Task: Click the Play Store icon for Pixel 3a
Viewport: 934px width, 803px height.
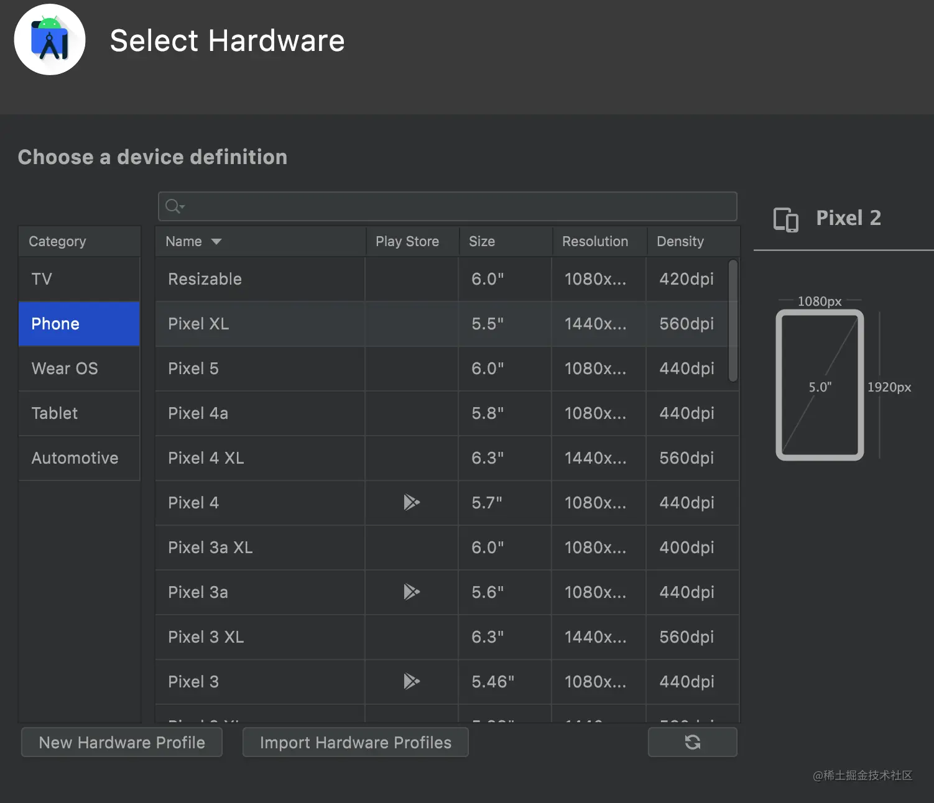Action: [x=411, y=592]
